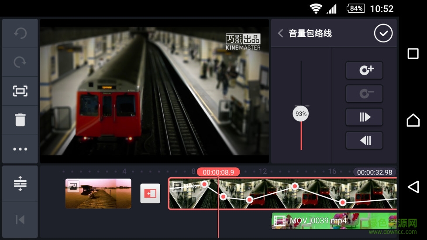Remove the volume keyframe point
The width and height of the screenshot is (427, 240).
click(x=364, y=93)
